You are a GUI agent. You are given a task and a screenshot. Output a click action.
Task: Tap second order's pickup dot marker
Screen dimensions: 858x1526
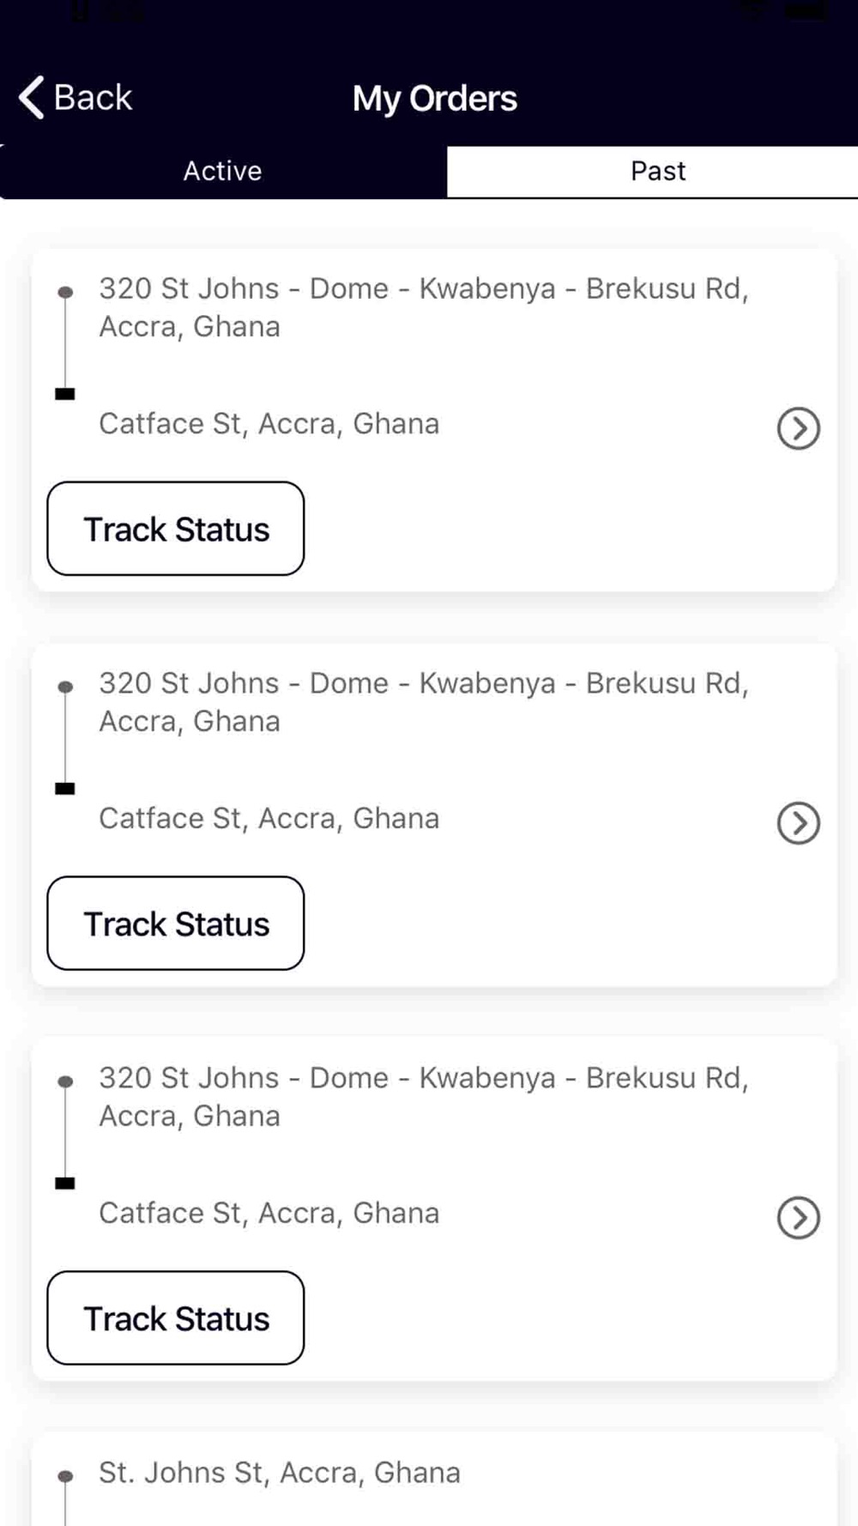pos(65,687)
